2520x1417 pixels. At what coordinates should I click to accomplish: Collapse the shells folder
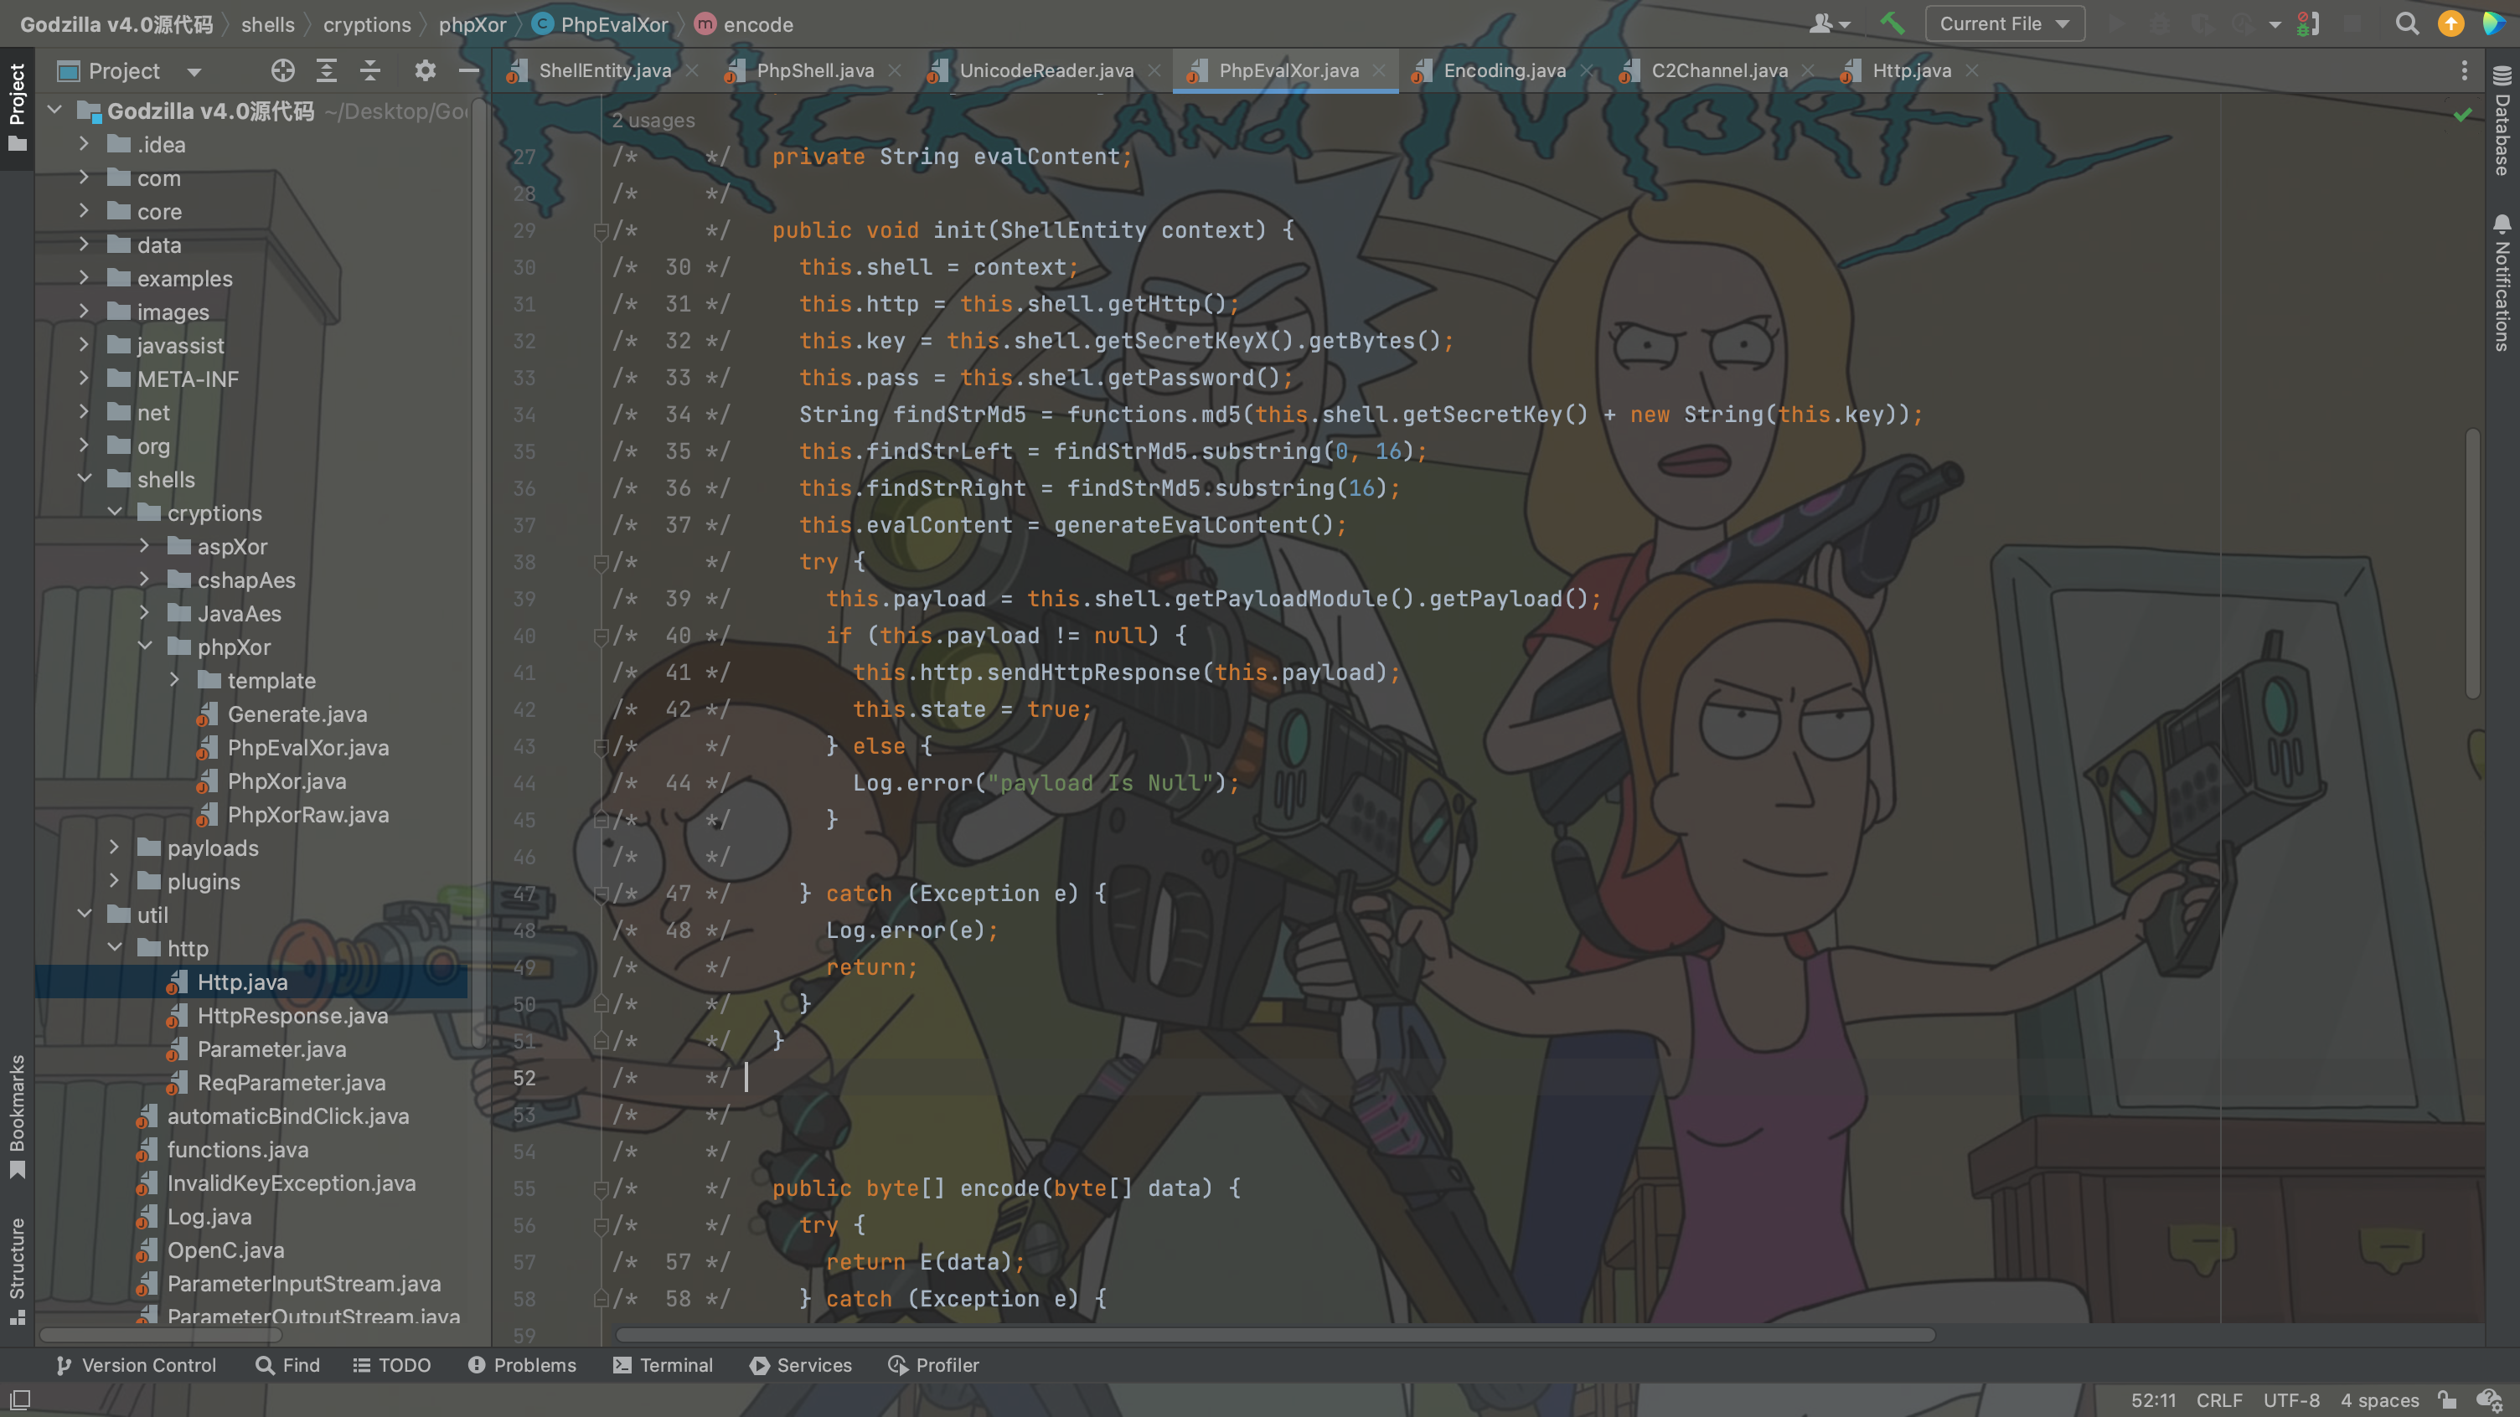tap(84, 478)
